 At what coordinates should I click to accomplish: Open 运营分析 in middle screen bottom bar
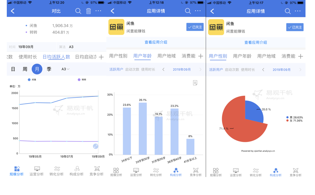136,172
